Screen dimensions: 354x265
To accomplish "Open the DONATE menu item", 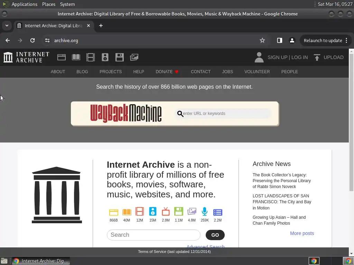I will click(x=167, y=72).
